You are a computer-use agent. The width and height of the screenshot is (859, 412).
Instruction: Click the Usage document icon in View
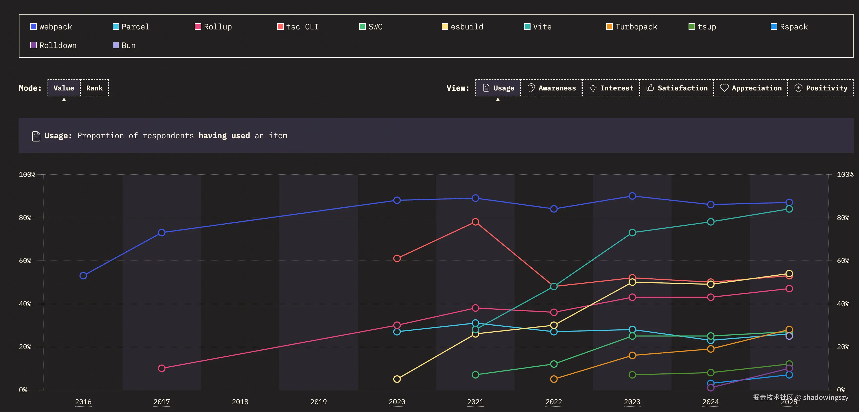tap(486, 88)
